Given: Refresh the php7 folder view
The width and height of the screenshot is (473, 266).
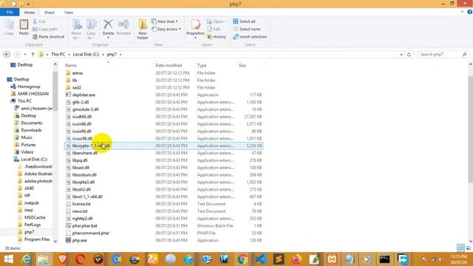Looking at the screenshot, I should point(409,54).
